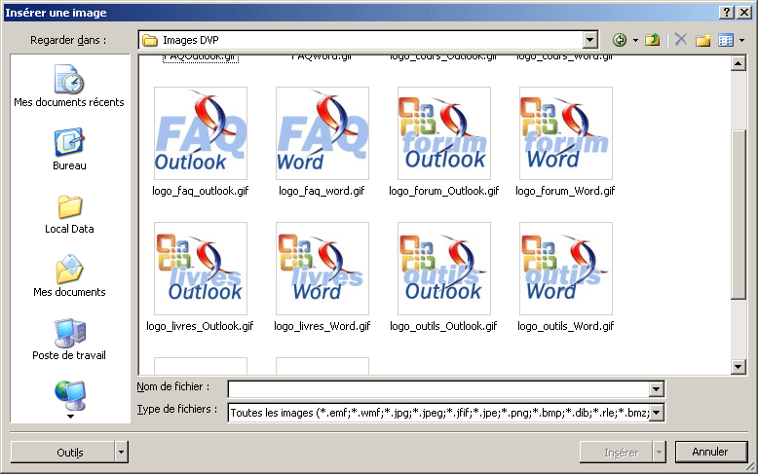Select logo_forum_Word.gif thumbnail

[x=566, y=133]
